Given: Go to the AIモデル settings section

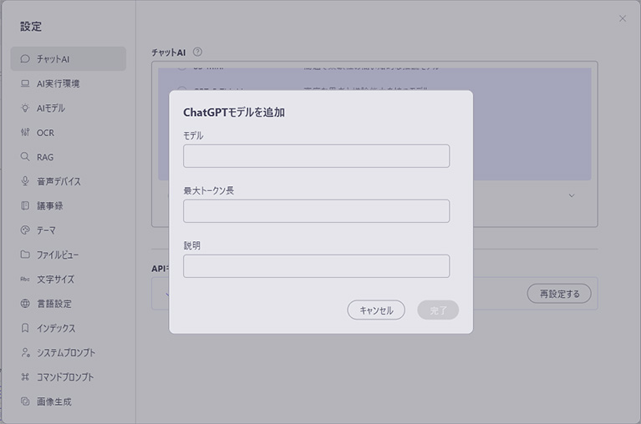Looking at the screenshot, I should pyautogui.click(x=69, y=108).
